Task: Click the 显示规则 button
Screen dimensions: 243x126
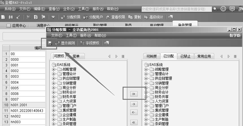Action: click(x=65, y=43)
